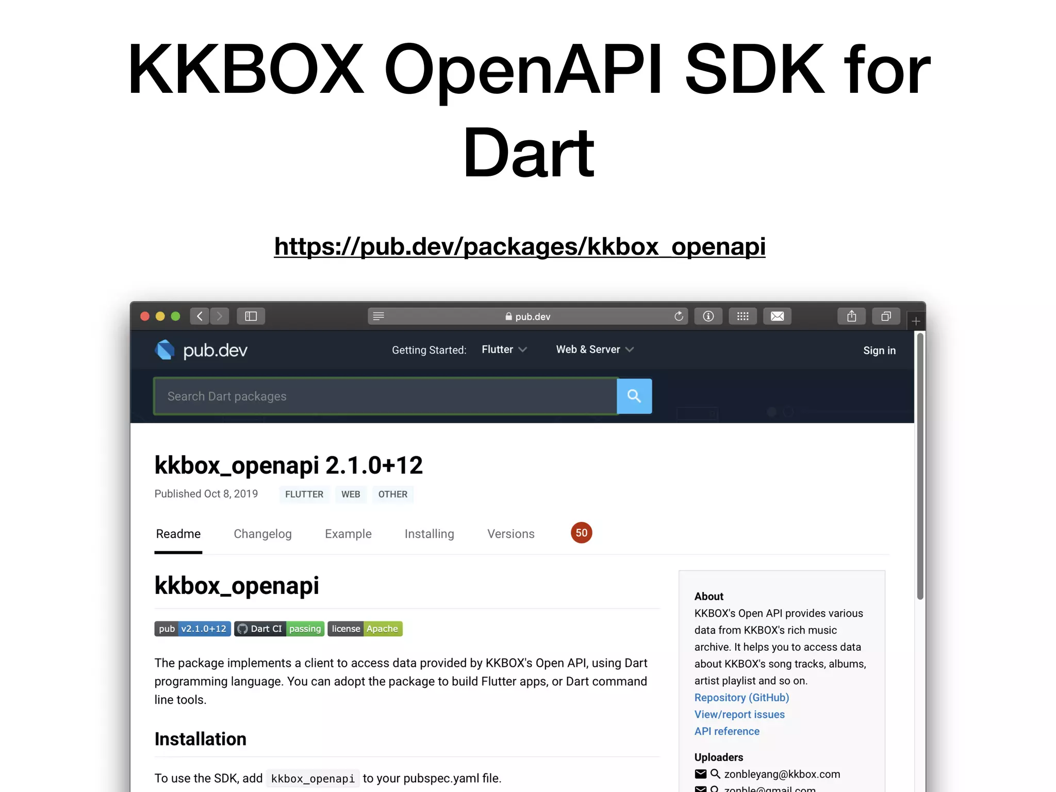The image size is (1056, 792).
Task: Click envelope icon beside zonbleyang@kkbox.com
Action: [701, 774]
